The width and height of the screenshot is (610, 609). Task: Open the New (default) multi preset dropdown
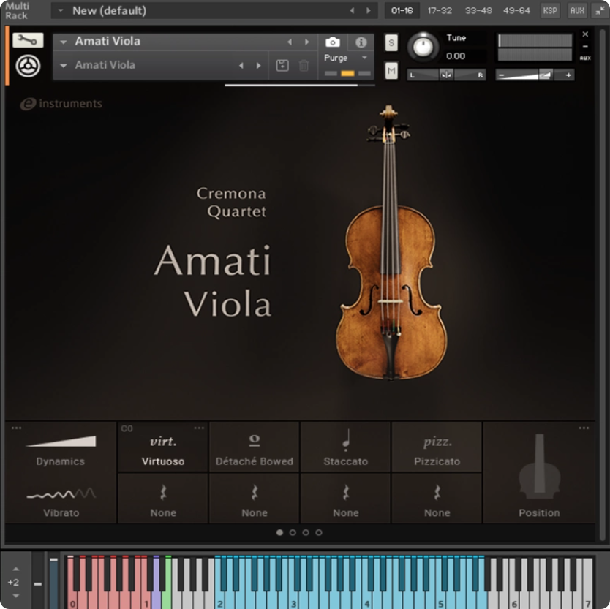[61, 10]
